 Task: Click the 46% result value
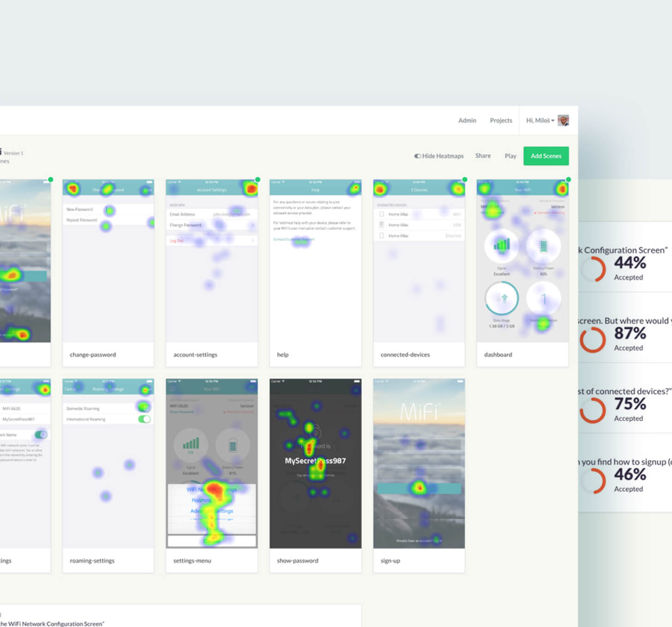[x=630, y=475]
